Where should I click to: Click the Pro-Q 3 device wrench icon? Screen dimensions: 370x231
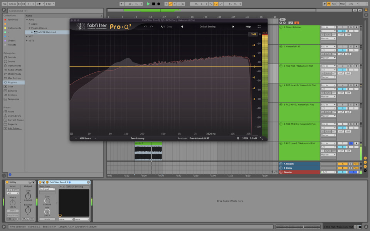pos(47,182)
